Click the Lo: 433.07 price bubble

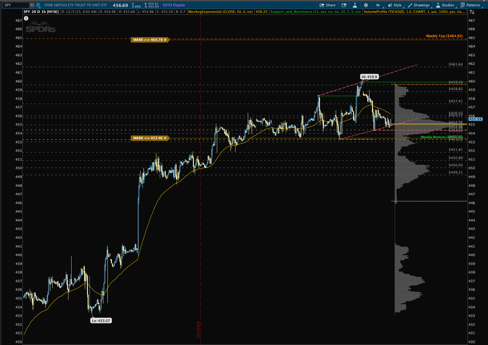pyautogui.click(x=101, y=321)
